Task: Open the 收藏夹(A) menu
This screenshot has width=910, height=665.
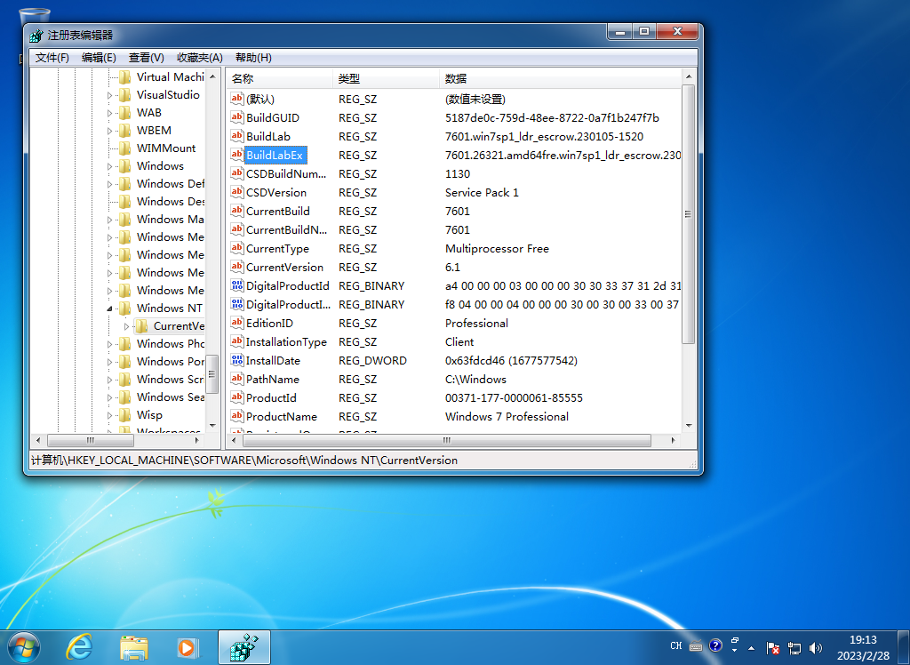Action: 200,58
